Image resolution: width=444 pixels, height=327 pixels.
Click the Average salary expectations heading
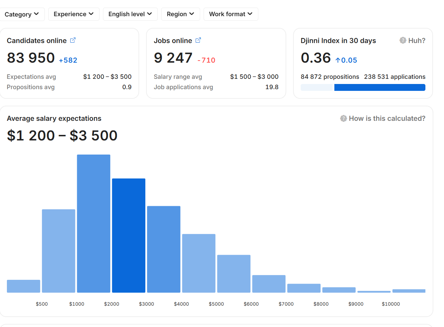[54, 118]
